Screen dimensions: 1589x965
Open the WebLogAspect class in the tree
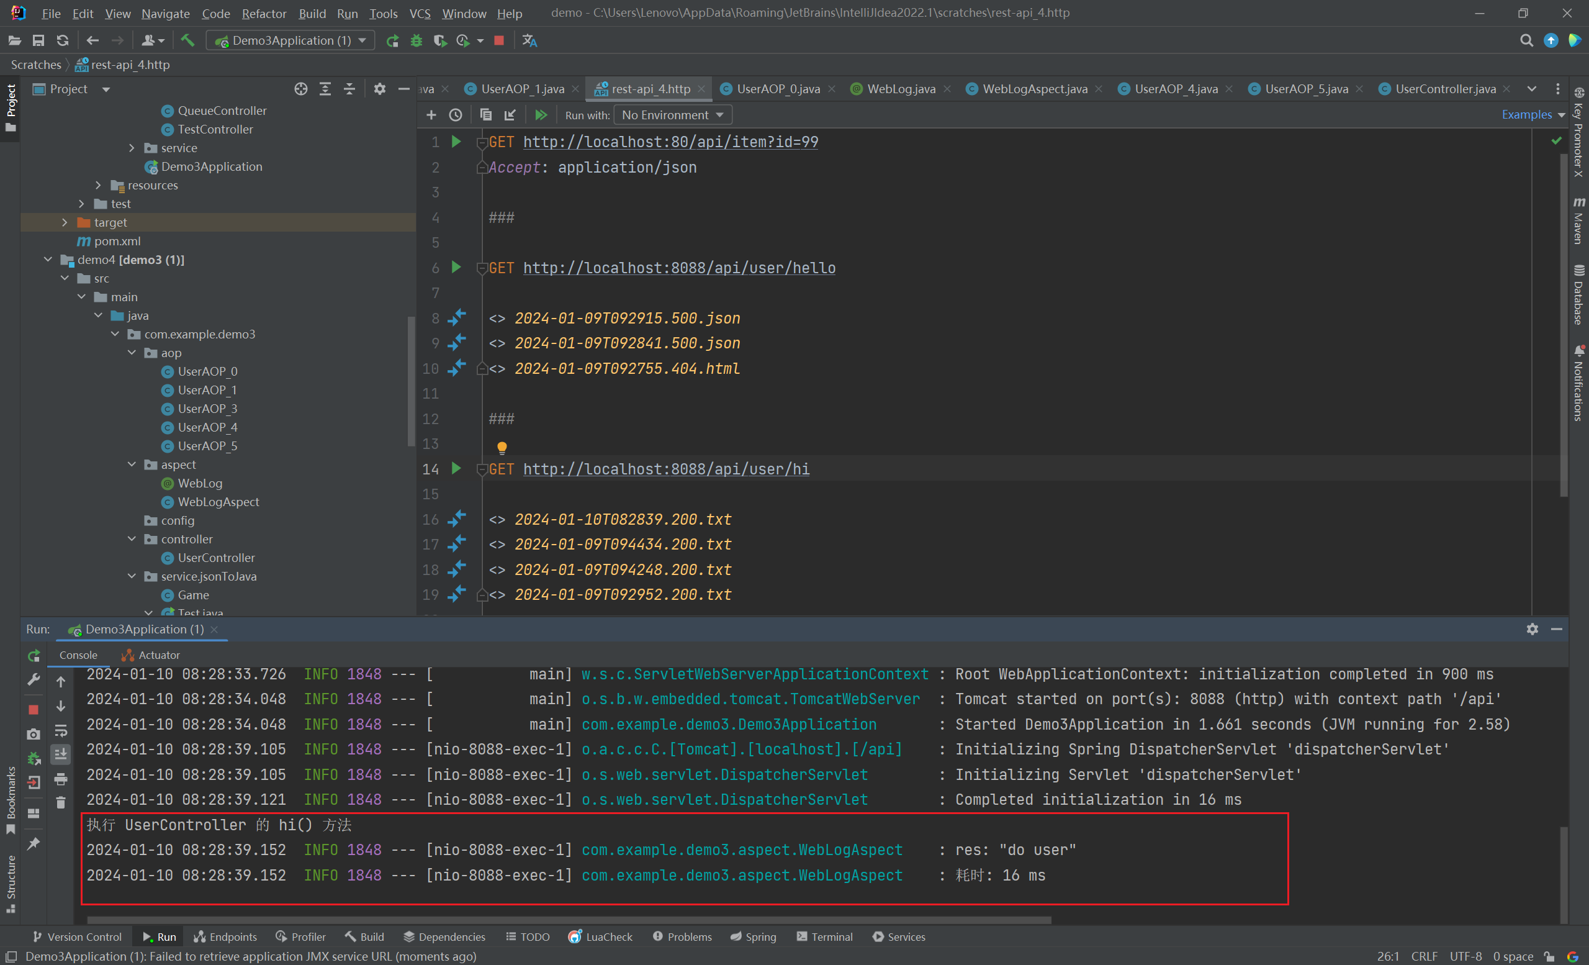pos(218,502)
